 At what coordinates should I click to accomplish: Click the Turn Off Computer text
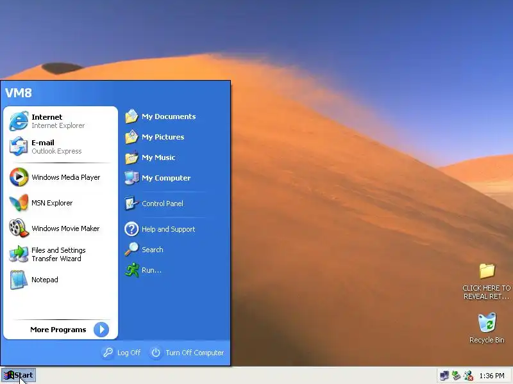coord(195,353)
